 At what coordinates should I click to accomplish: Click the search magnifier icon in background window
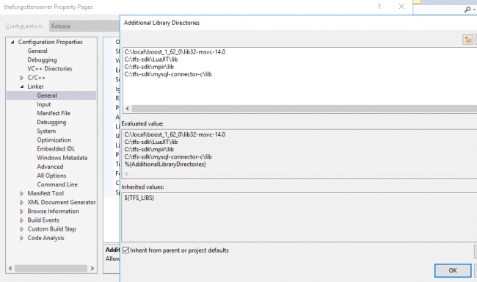[467, 10]
